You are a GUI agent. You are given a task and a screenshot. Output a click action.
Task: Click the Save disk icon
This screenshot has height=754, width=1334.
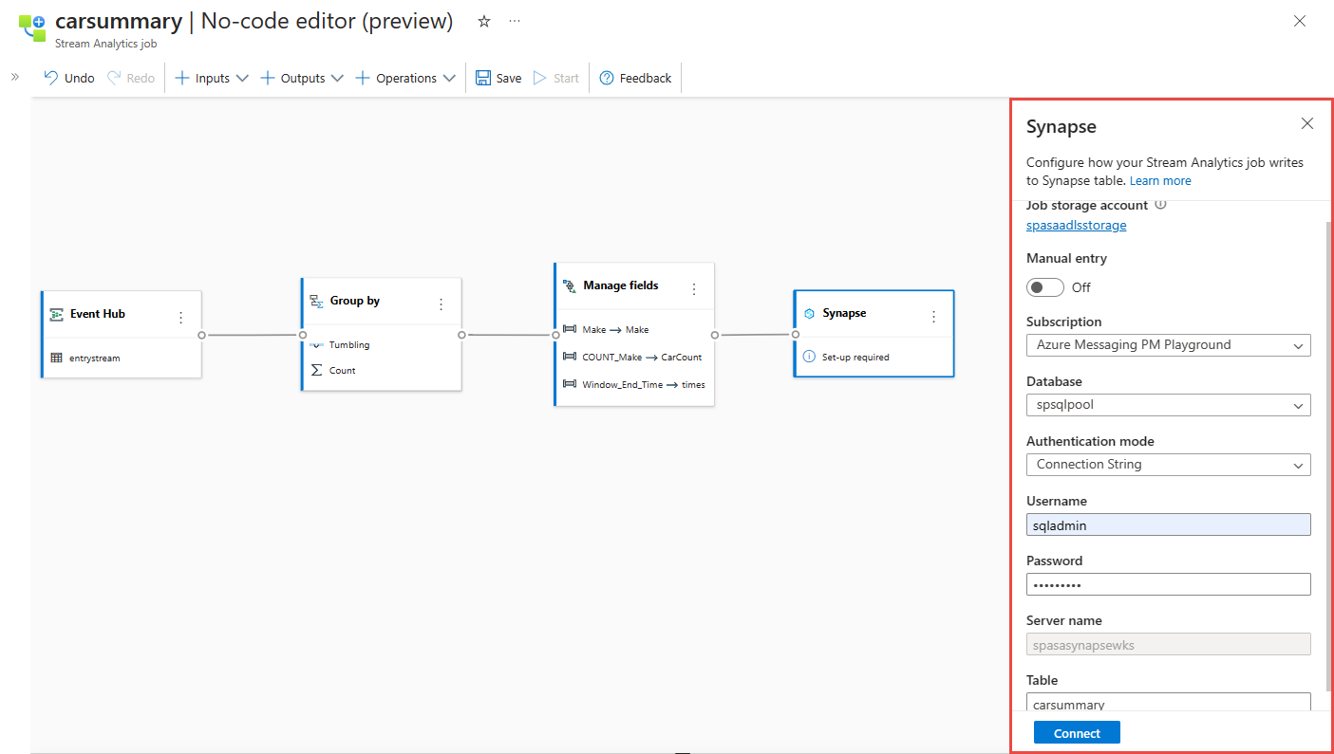point(483,78)
